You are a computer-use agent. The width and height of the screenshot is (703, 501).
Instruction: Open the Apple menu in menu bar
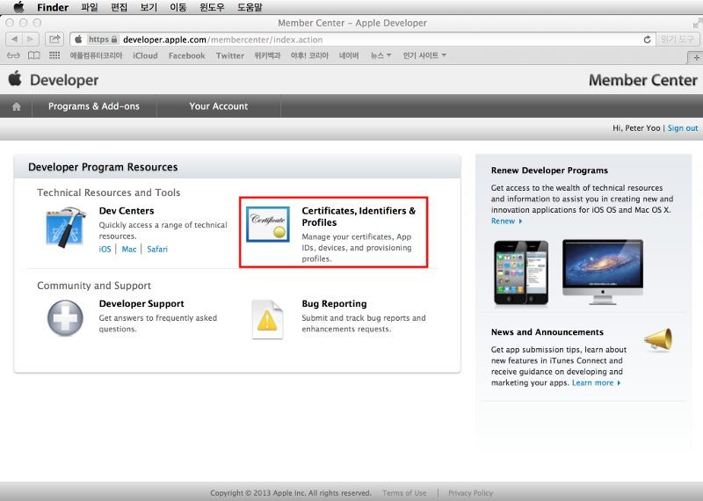[x=18, y=7]
